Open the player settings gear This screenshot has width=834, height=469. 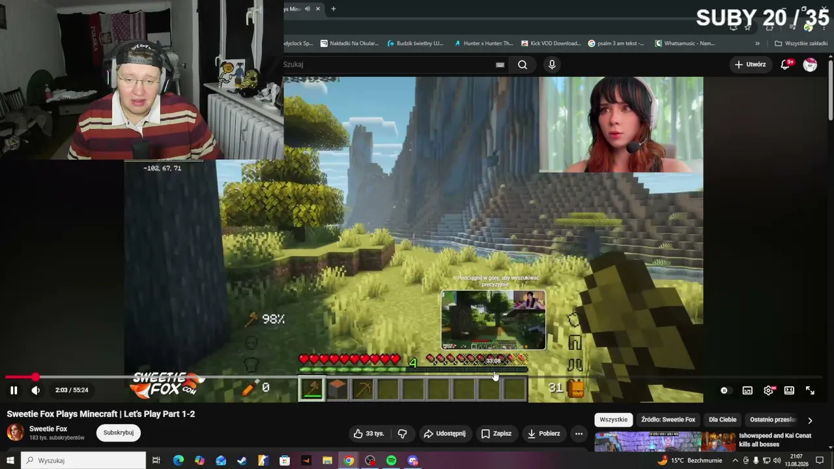click(768, 390)
